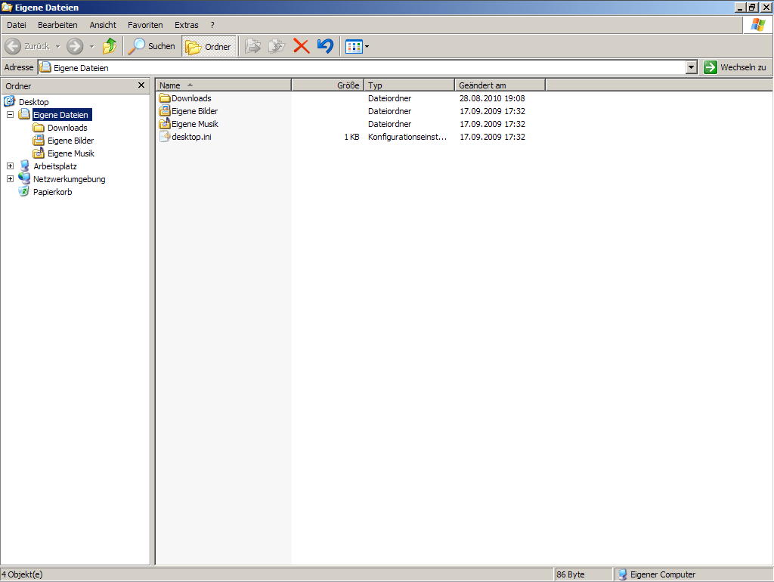Select desktop.ini file icon in list
The height and width of the screenshot is (582, 774).
[166, 137]
